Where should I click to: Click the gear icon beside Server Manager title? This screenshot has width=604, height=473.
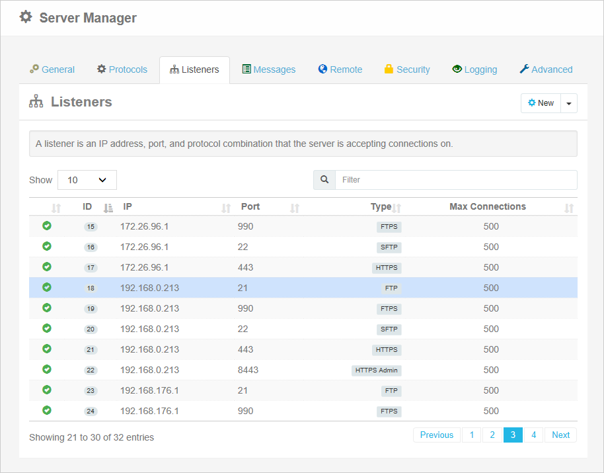(x=25, y=17)
